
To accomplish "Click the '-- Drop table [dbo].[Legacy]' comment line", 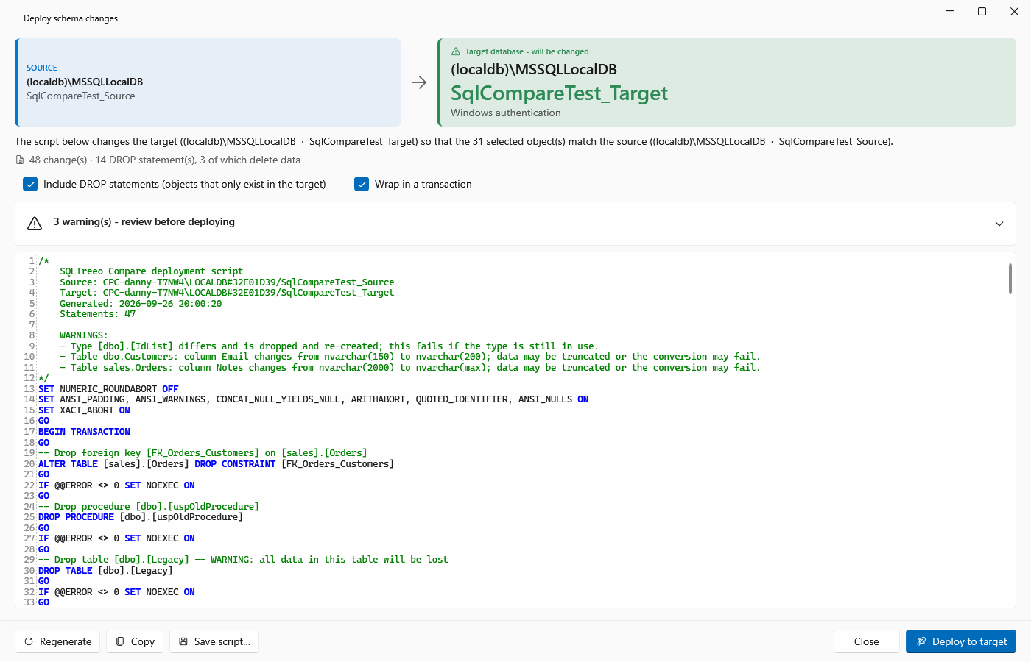I will (243, 560).
